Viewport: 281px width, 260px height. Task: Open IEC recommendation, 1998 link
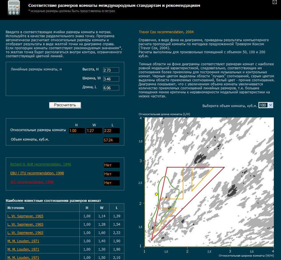32,182
